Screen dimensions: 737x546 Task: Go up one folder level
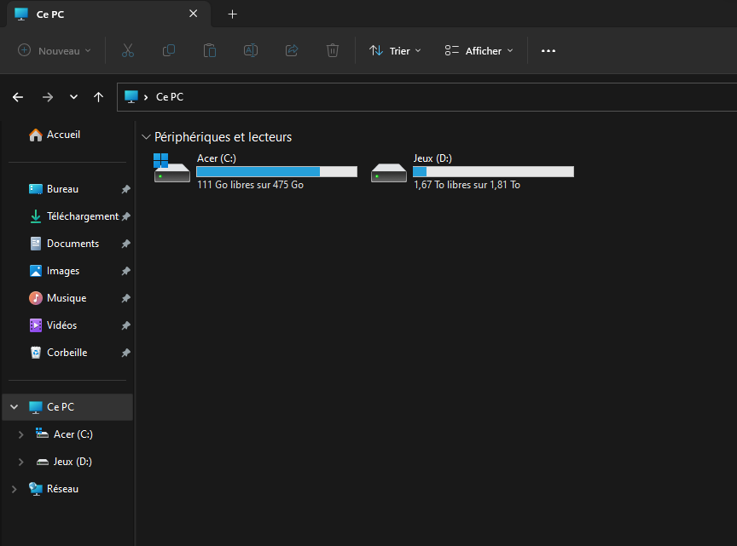pos(99,97)
